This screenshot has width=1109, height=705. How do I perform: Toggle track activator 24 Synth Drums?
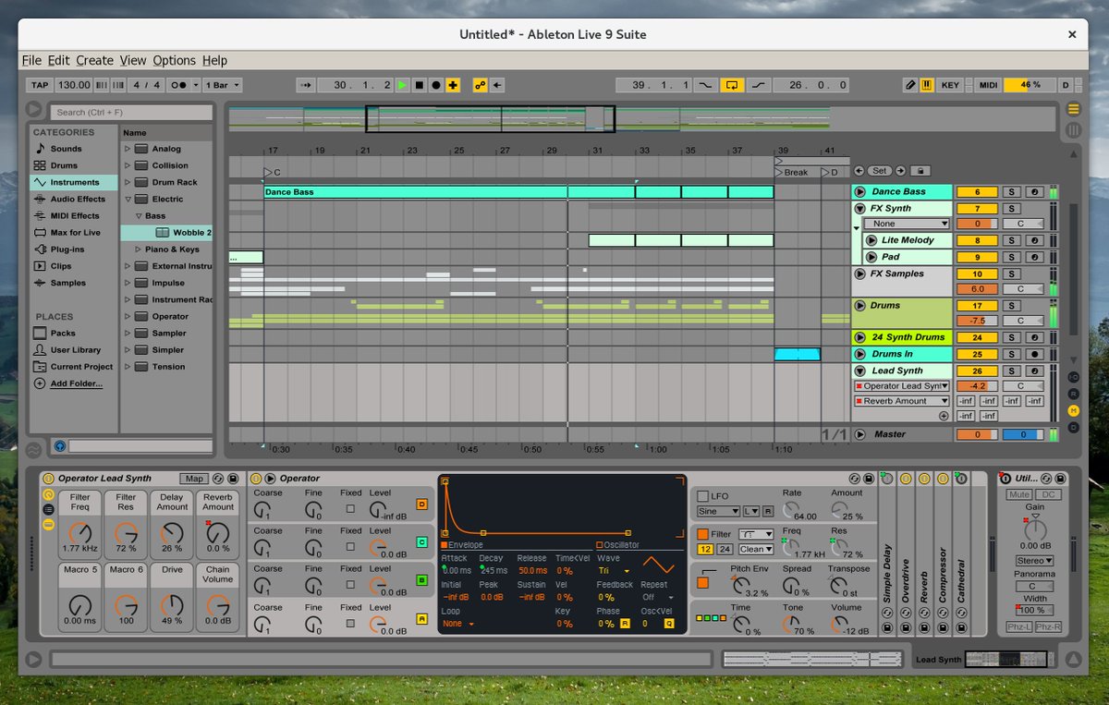[x=978, y=337]
